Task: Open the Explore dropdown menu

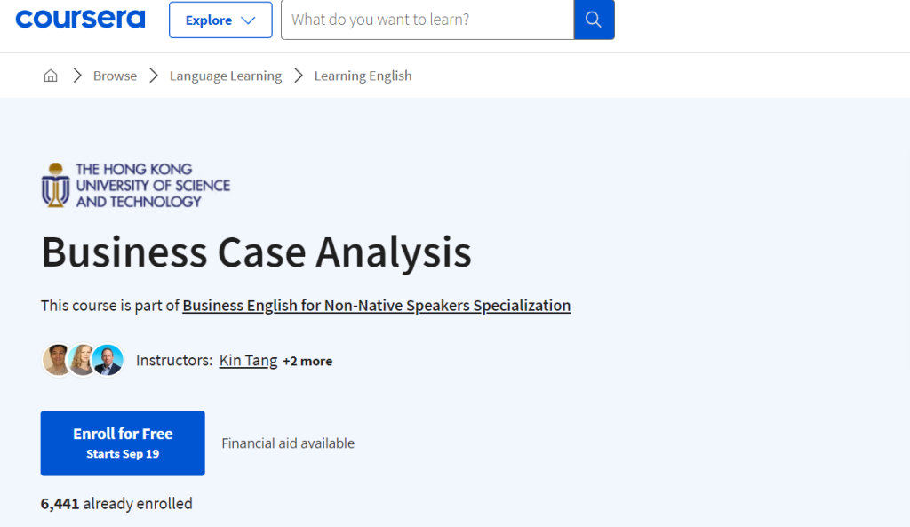Action: (220, 20)
